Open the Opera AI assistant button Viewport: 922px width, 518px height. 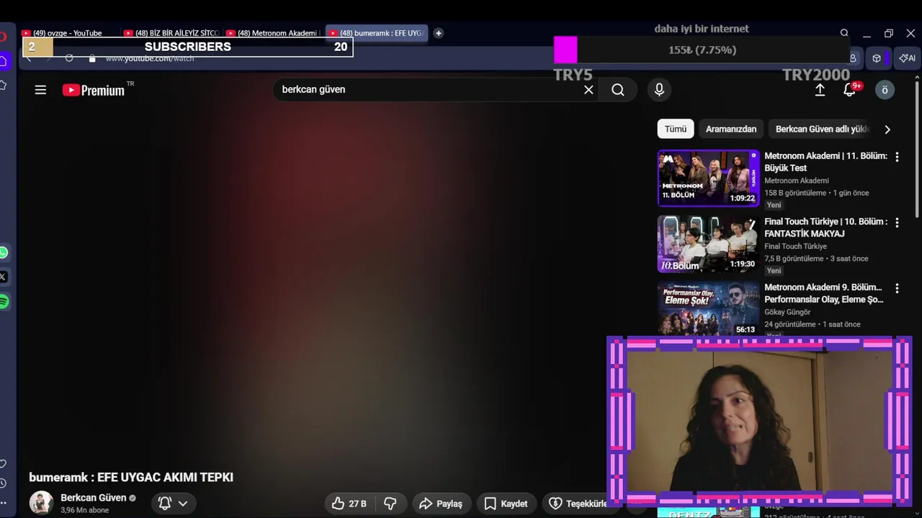pyautogui.click(x=908, y=58)
